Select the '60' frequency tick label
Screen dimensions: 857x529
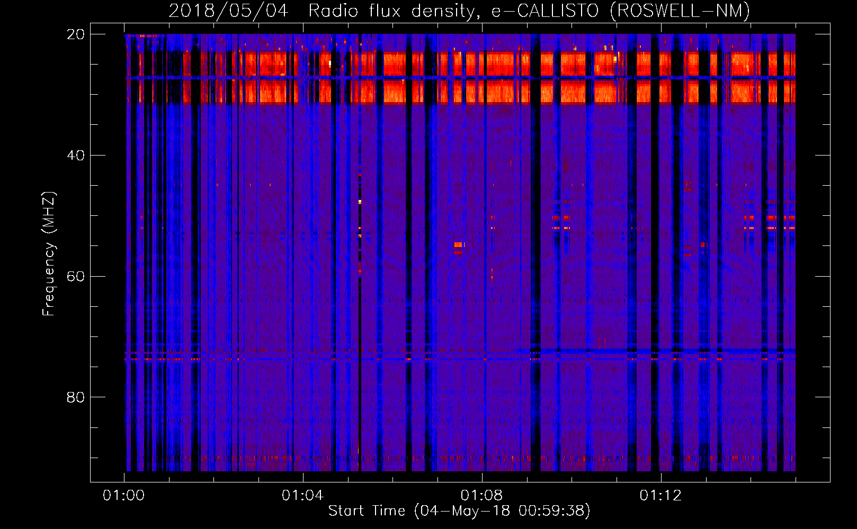pos(76,276)
